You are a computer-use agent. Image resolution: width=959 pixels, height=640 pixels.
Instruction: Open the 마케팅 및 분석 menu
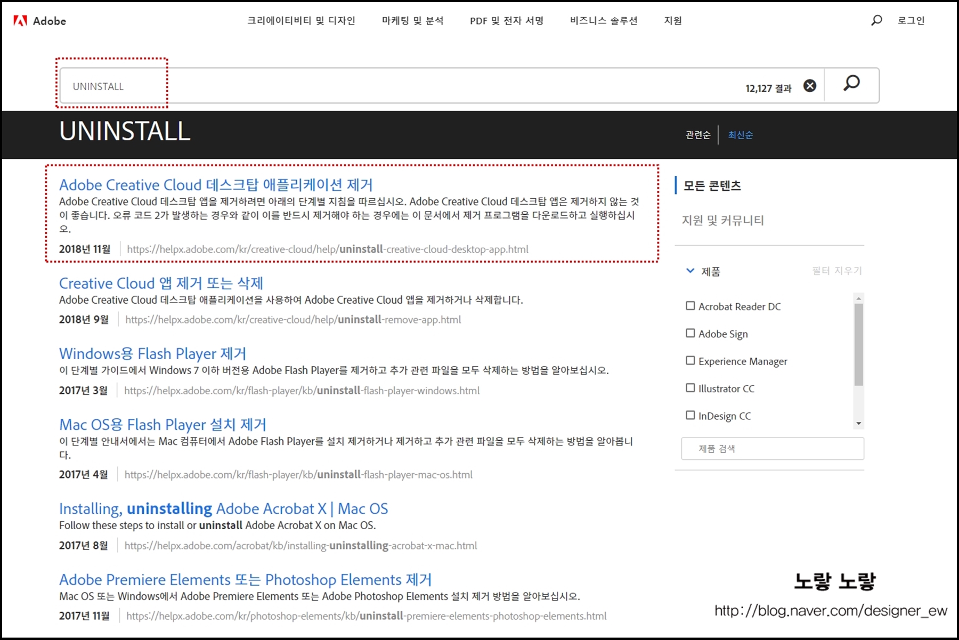(x=412, y=21)
